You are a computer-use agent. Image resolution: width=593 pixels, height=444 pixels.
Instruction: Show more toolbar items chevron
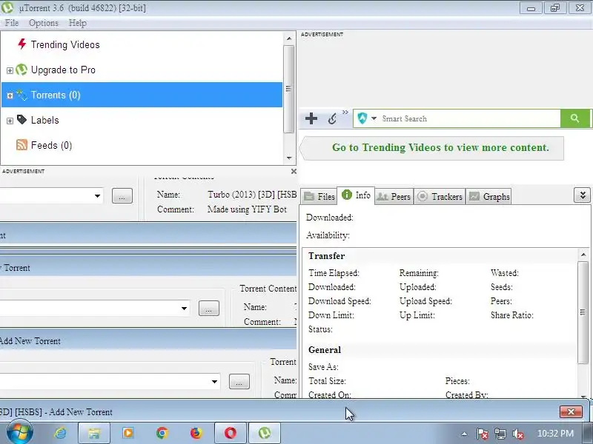coord(345,112)
